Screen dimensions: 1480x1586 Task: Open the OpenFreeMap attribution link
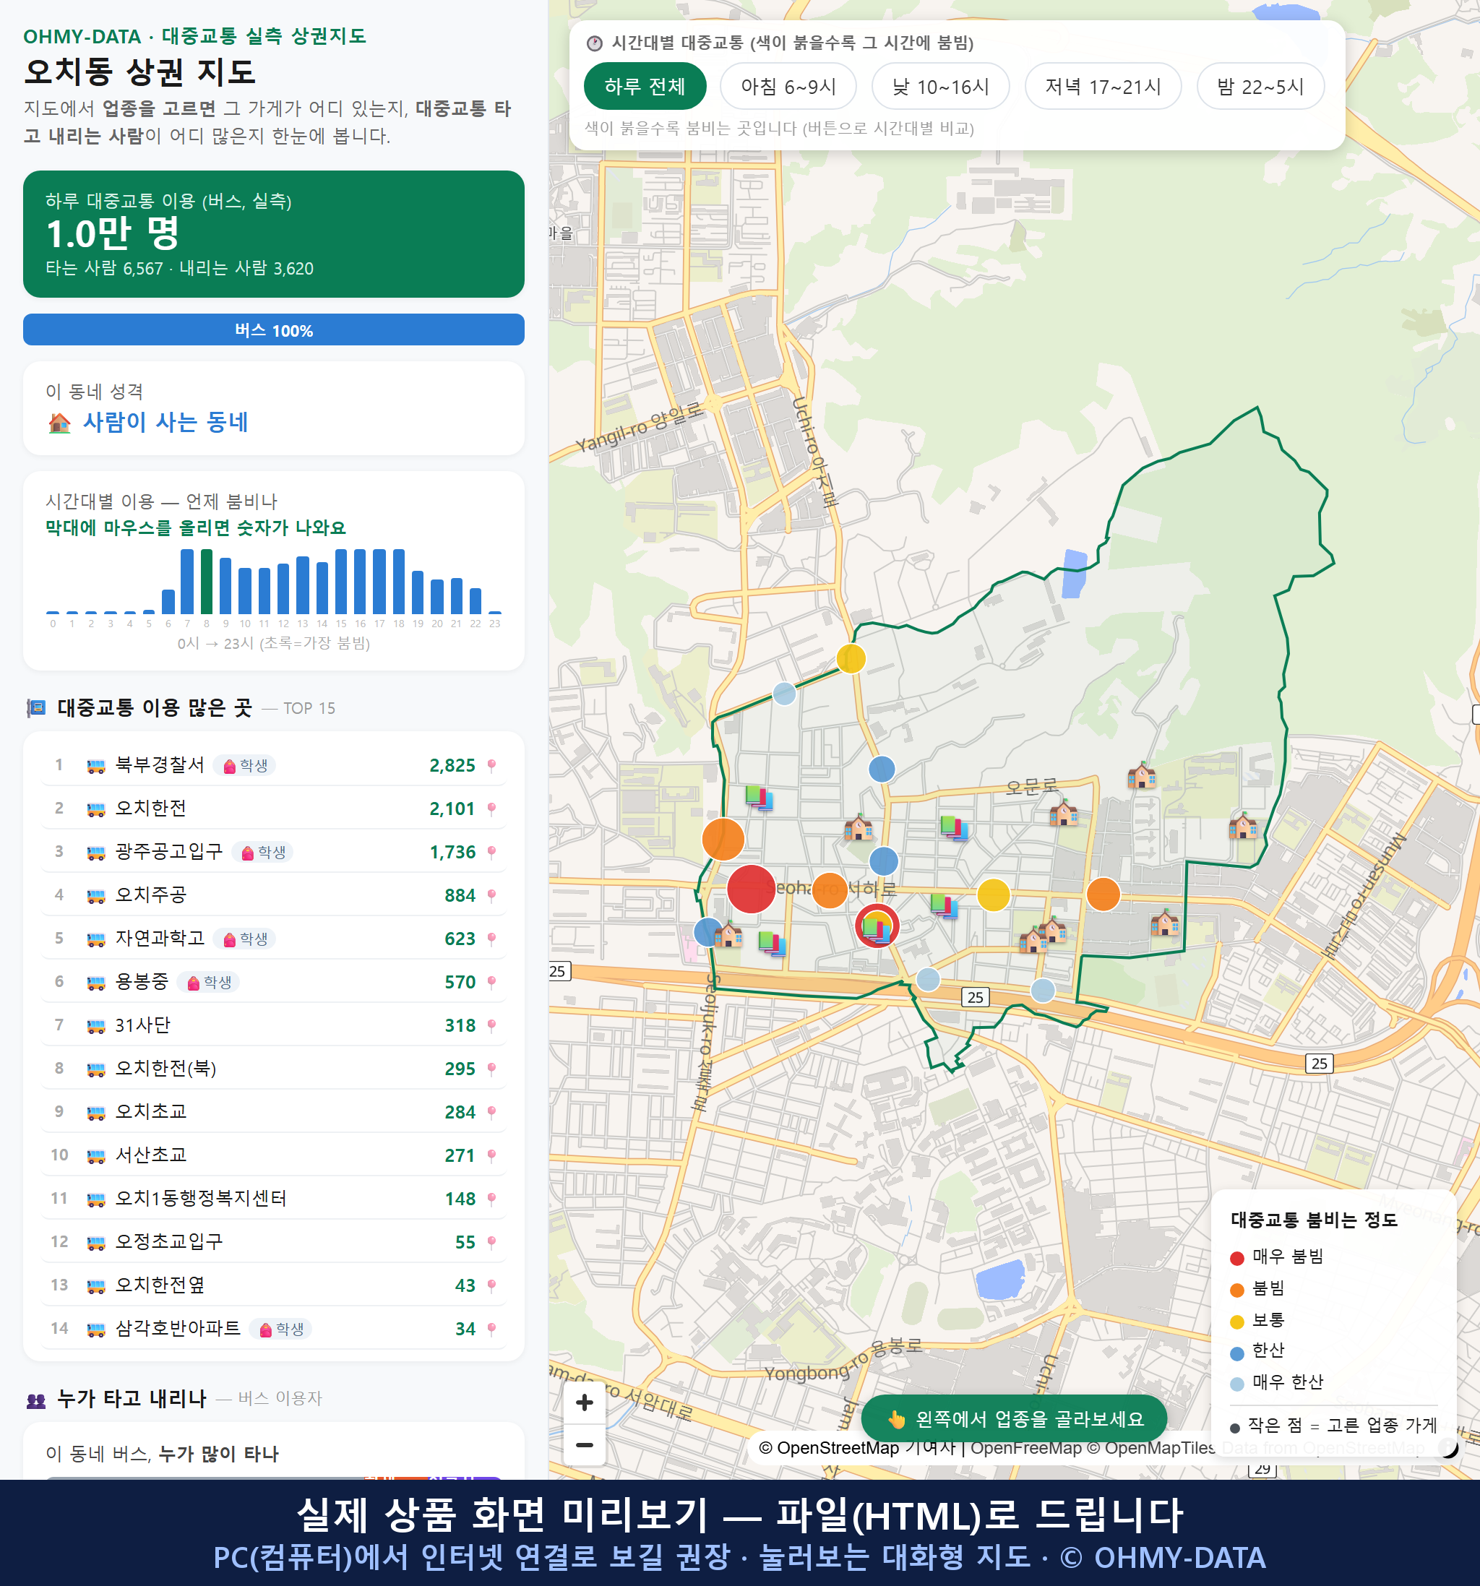(x=1026, y=1448)
